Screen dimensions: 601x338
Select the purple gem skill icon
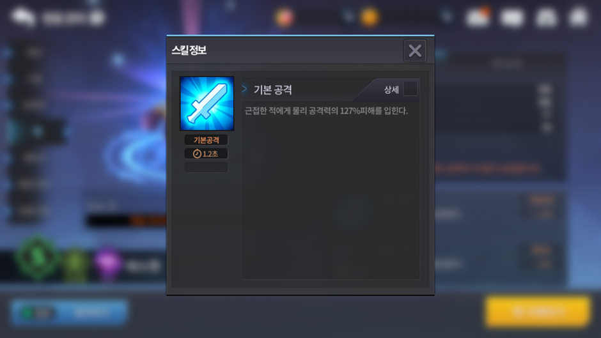107,264
